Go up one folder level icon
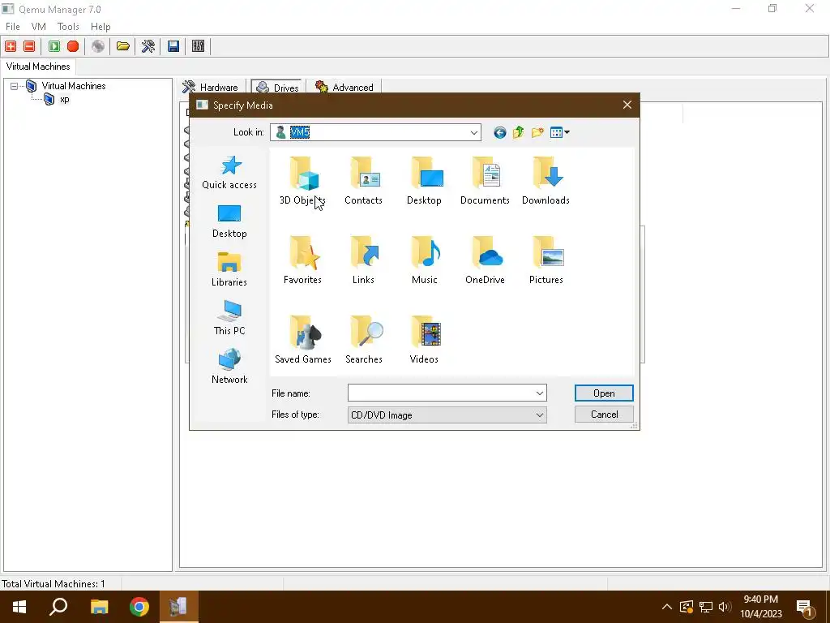830x623 pixels. point(518,132)
